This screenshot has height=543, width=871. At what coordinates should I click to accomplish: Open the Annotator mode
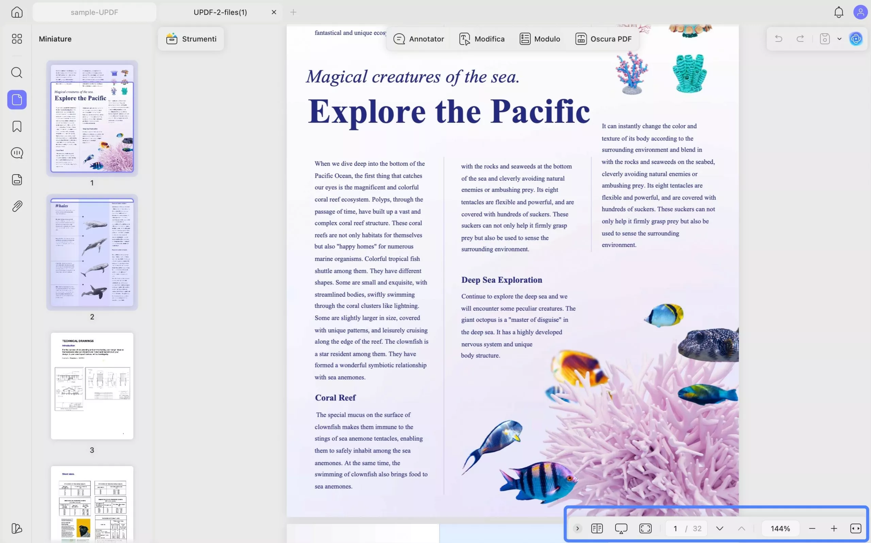[x=418, y=39]
